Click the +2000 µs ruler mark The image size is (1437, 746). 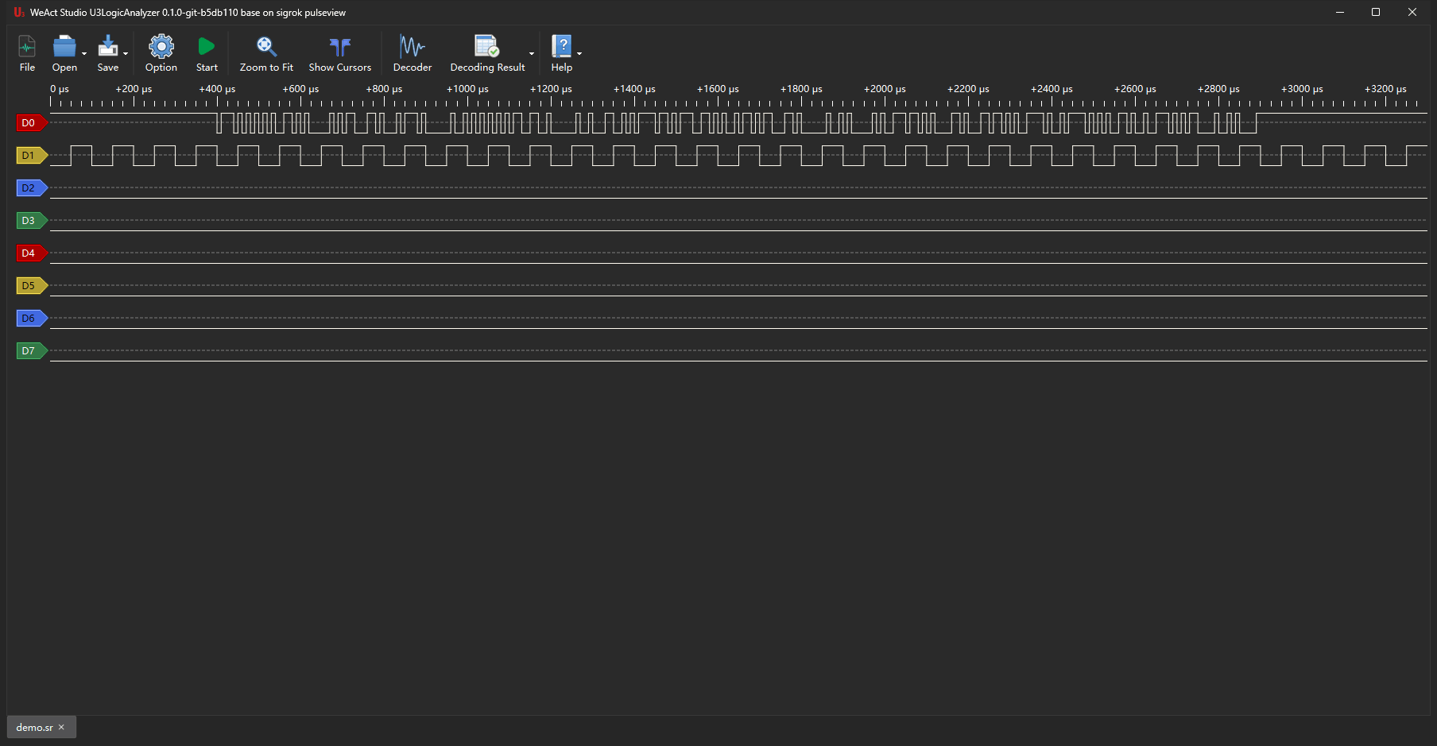[885, 89]
